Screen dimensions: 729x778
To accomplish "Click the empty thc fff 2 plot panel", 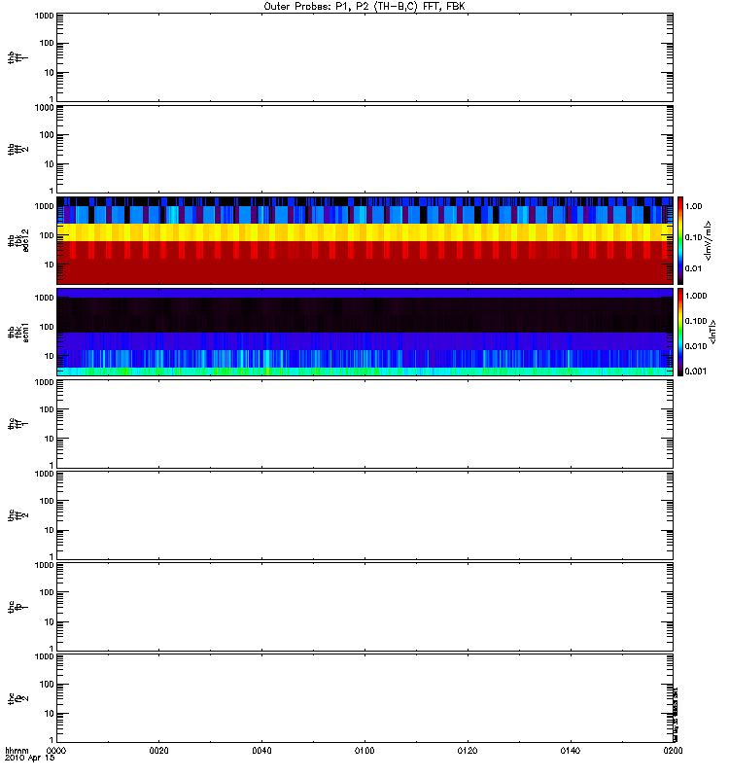I will (x=364, y=515).
